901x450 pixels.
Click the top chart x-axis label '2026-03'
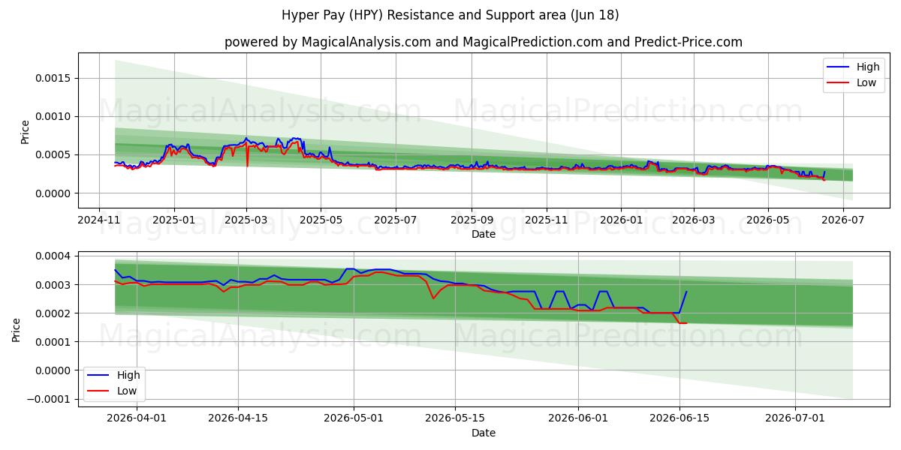(693, 220)
